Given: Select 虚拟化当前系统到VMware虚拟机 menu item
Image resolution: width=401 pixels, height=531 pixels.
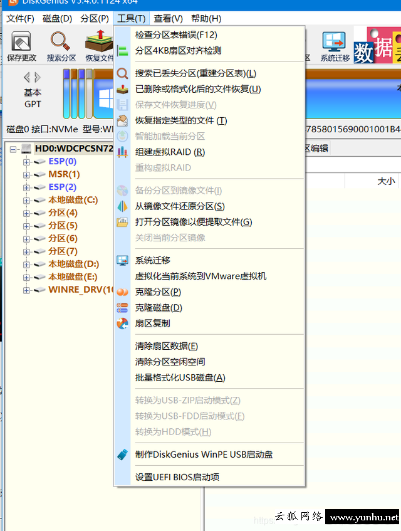Looking at the screenshot, I should click(210, 276).
